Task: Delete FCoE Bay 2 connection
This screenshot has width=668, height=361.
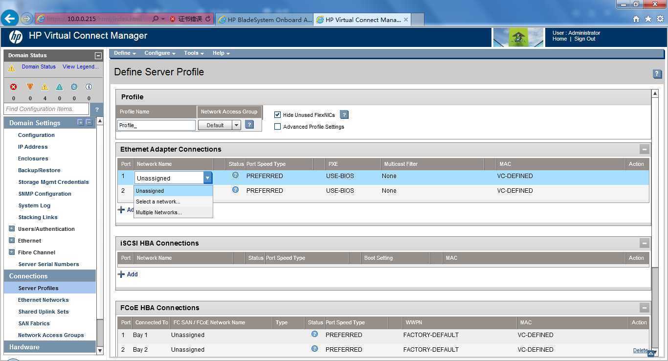Action: click(x=640, y=350)
